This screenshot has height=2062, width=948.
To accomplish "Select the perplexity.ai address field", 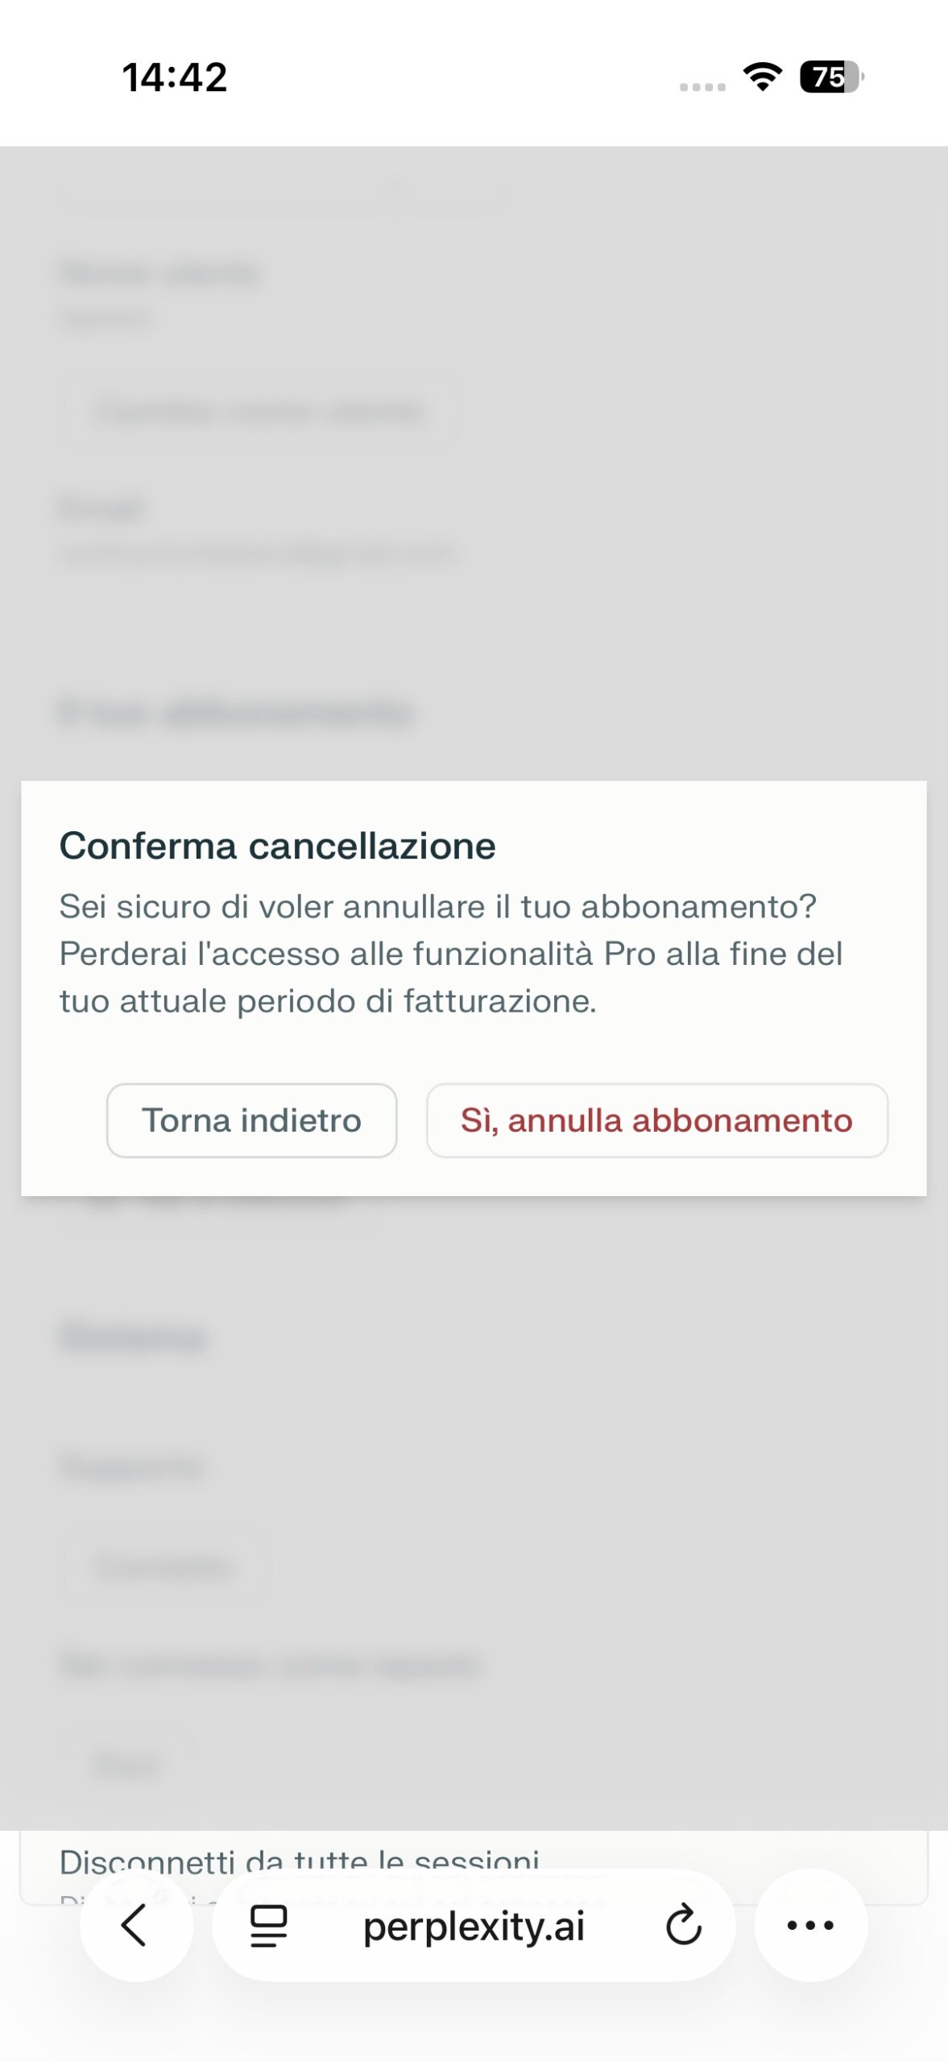I will point(474,1925).
